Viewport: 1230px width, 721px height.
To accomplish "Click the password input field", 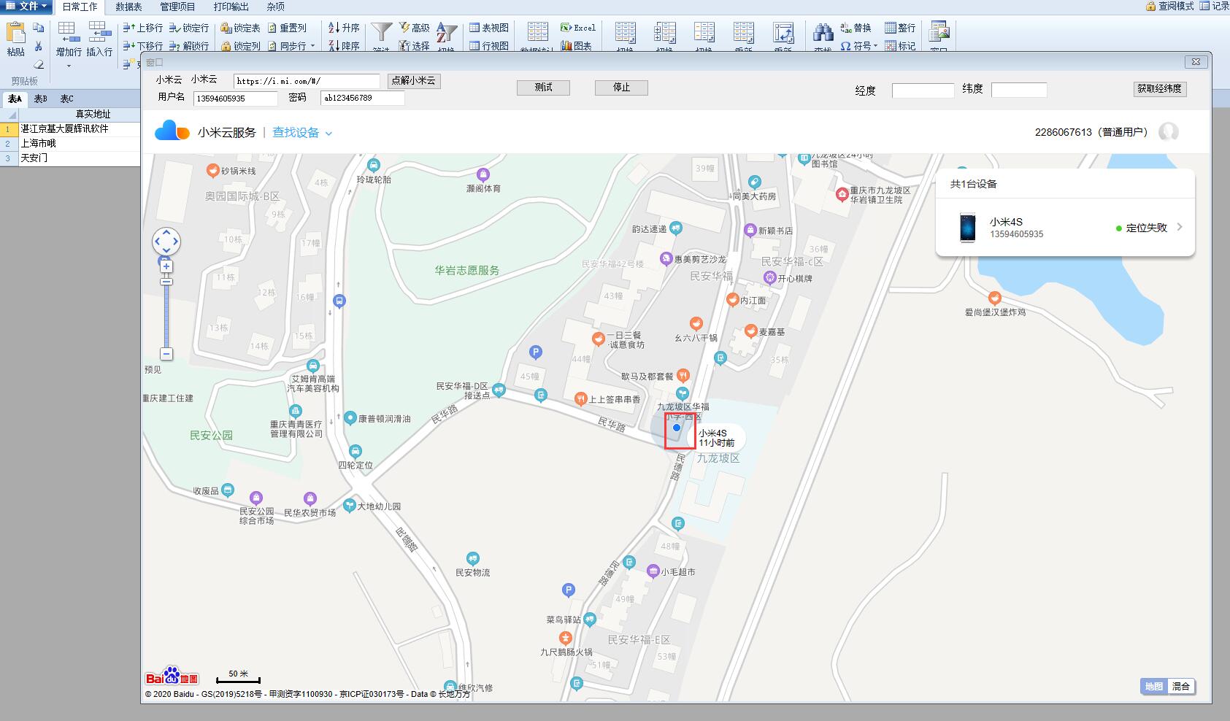I will pyautogui.click(x=363, y=98).
